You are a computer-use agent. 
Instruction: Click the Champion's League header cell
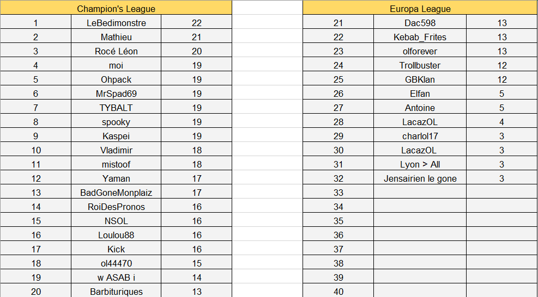(x=116, y=9)
